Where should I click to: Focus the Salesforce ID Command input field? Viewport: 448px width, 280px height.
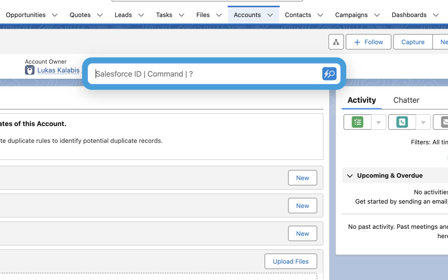point(206,74)
